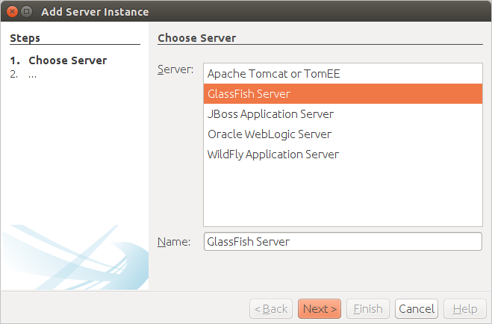Pick Oracle WebLogic Server
492x324 pixels.
(343, 134)
